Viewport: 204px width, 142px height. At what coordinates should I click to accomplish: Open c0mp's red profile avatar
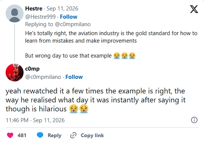(x=15, y=72)
